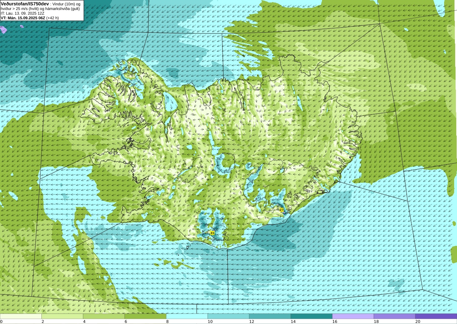
Task: Click the light green 2–4 m/s legend swatch
Action: coord(62,316)
